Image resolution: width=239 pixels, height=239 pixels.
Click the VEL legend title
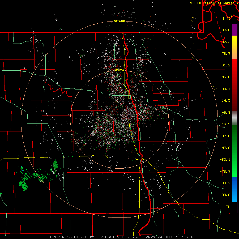click(233, 16)
